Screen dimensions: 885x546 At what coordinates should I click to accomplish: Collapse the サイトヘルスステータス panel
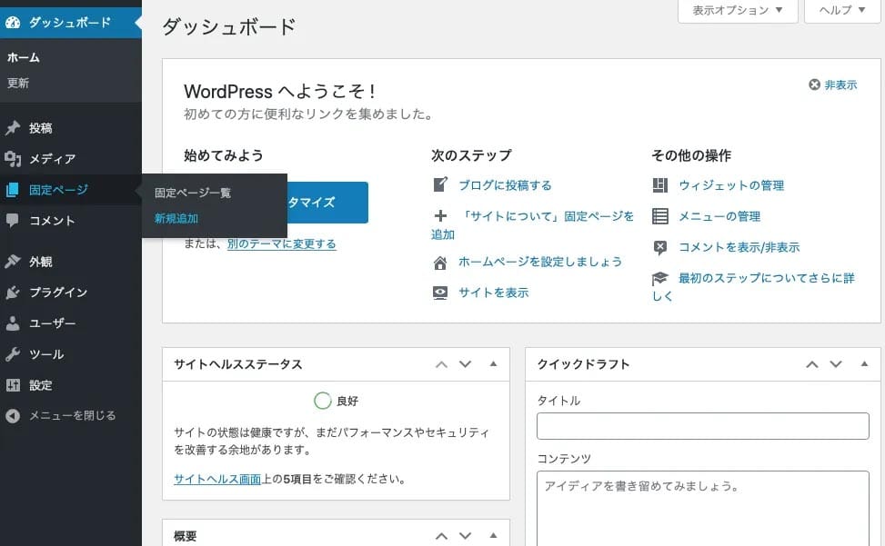(x=493, y=364)
